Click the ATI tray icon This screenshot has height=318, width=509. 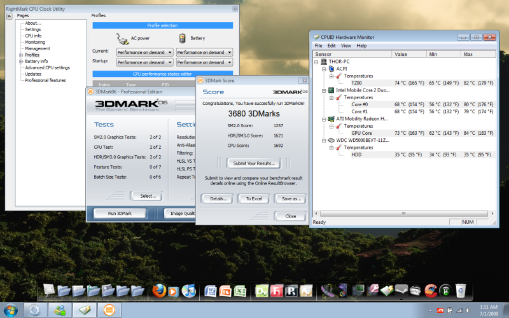(x=440, y=310)
